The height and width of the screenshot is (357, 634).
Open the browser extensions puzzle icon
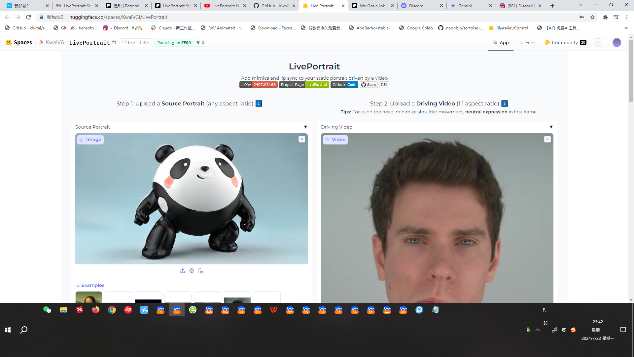605,17
